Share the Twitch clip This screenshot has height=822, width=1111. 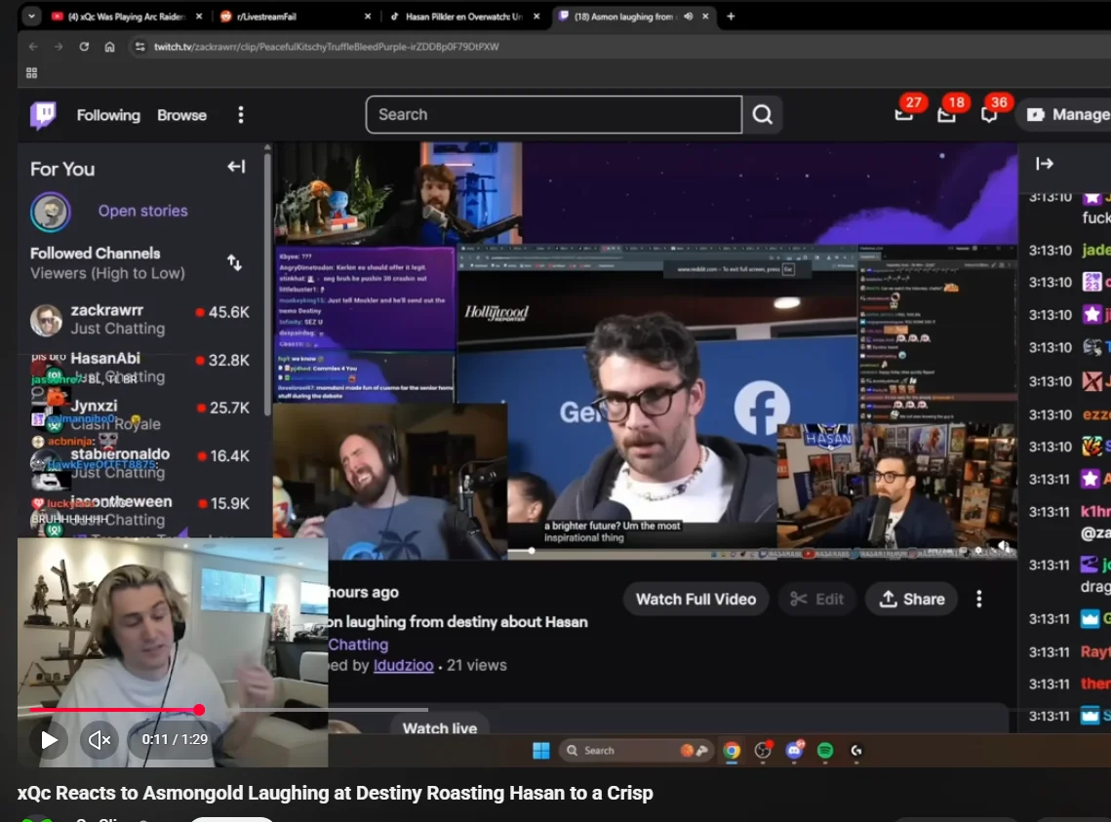pyautogui.click(x=911, y=599)
